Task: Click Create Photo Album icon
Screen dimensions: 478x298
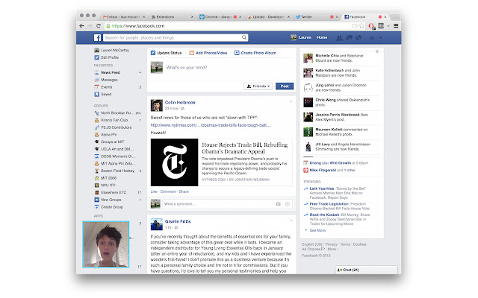Action: (x=237, y=53)
